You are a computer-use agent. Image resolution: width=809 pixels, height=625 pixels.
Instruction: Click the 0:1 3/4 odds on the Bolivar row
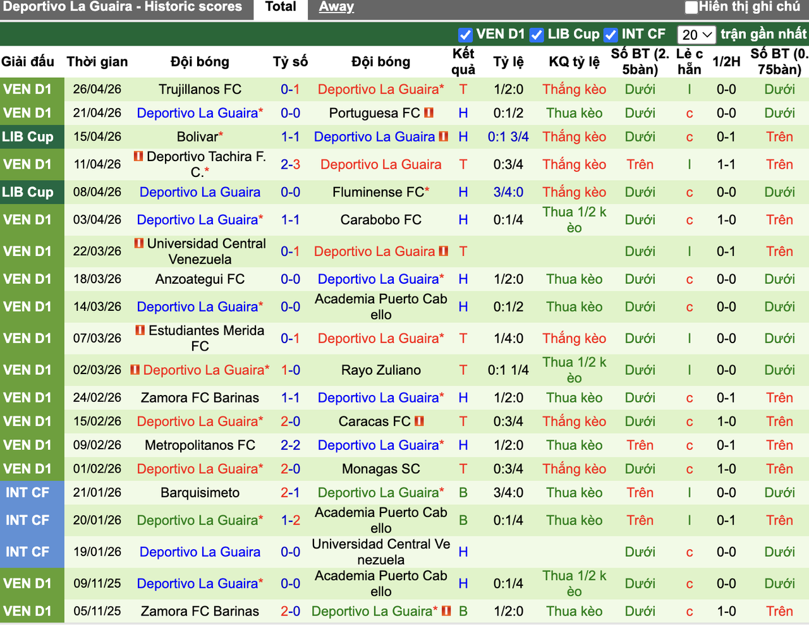point(508,137)
